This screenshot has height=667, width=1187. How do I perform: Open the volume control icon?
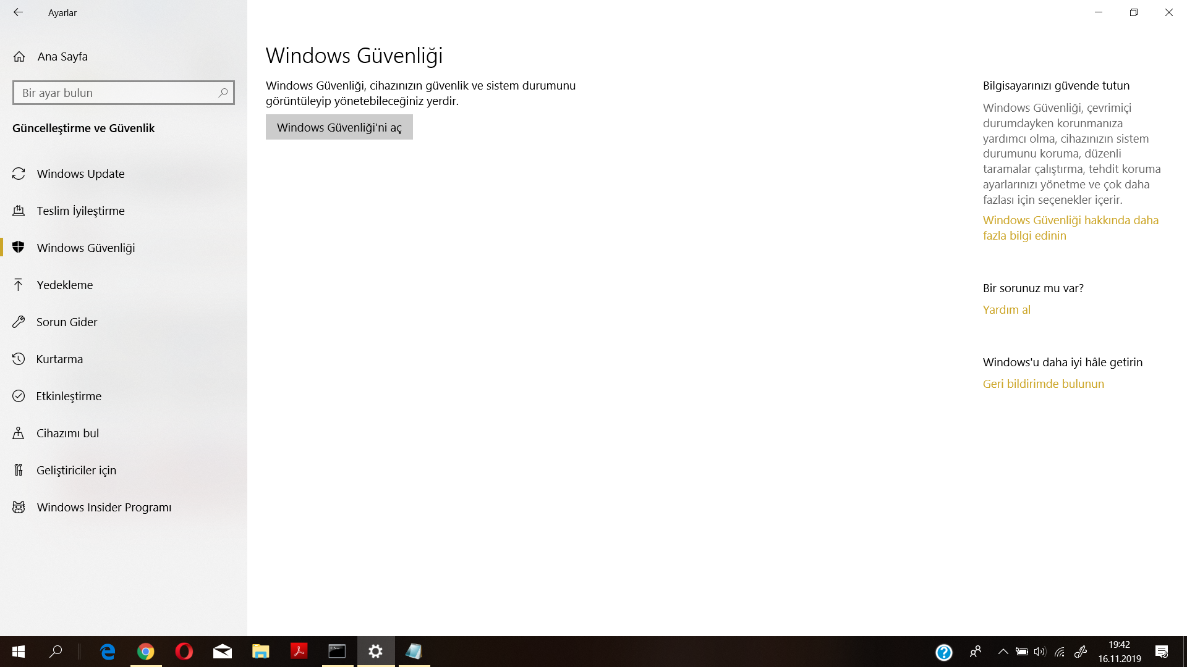(1040, 652)
